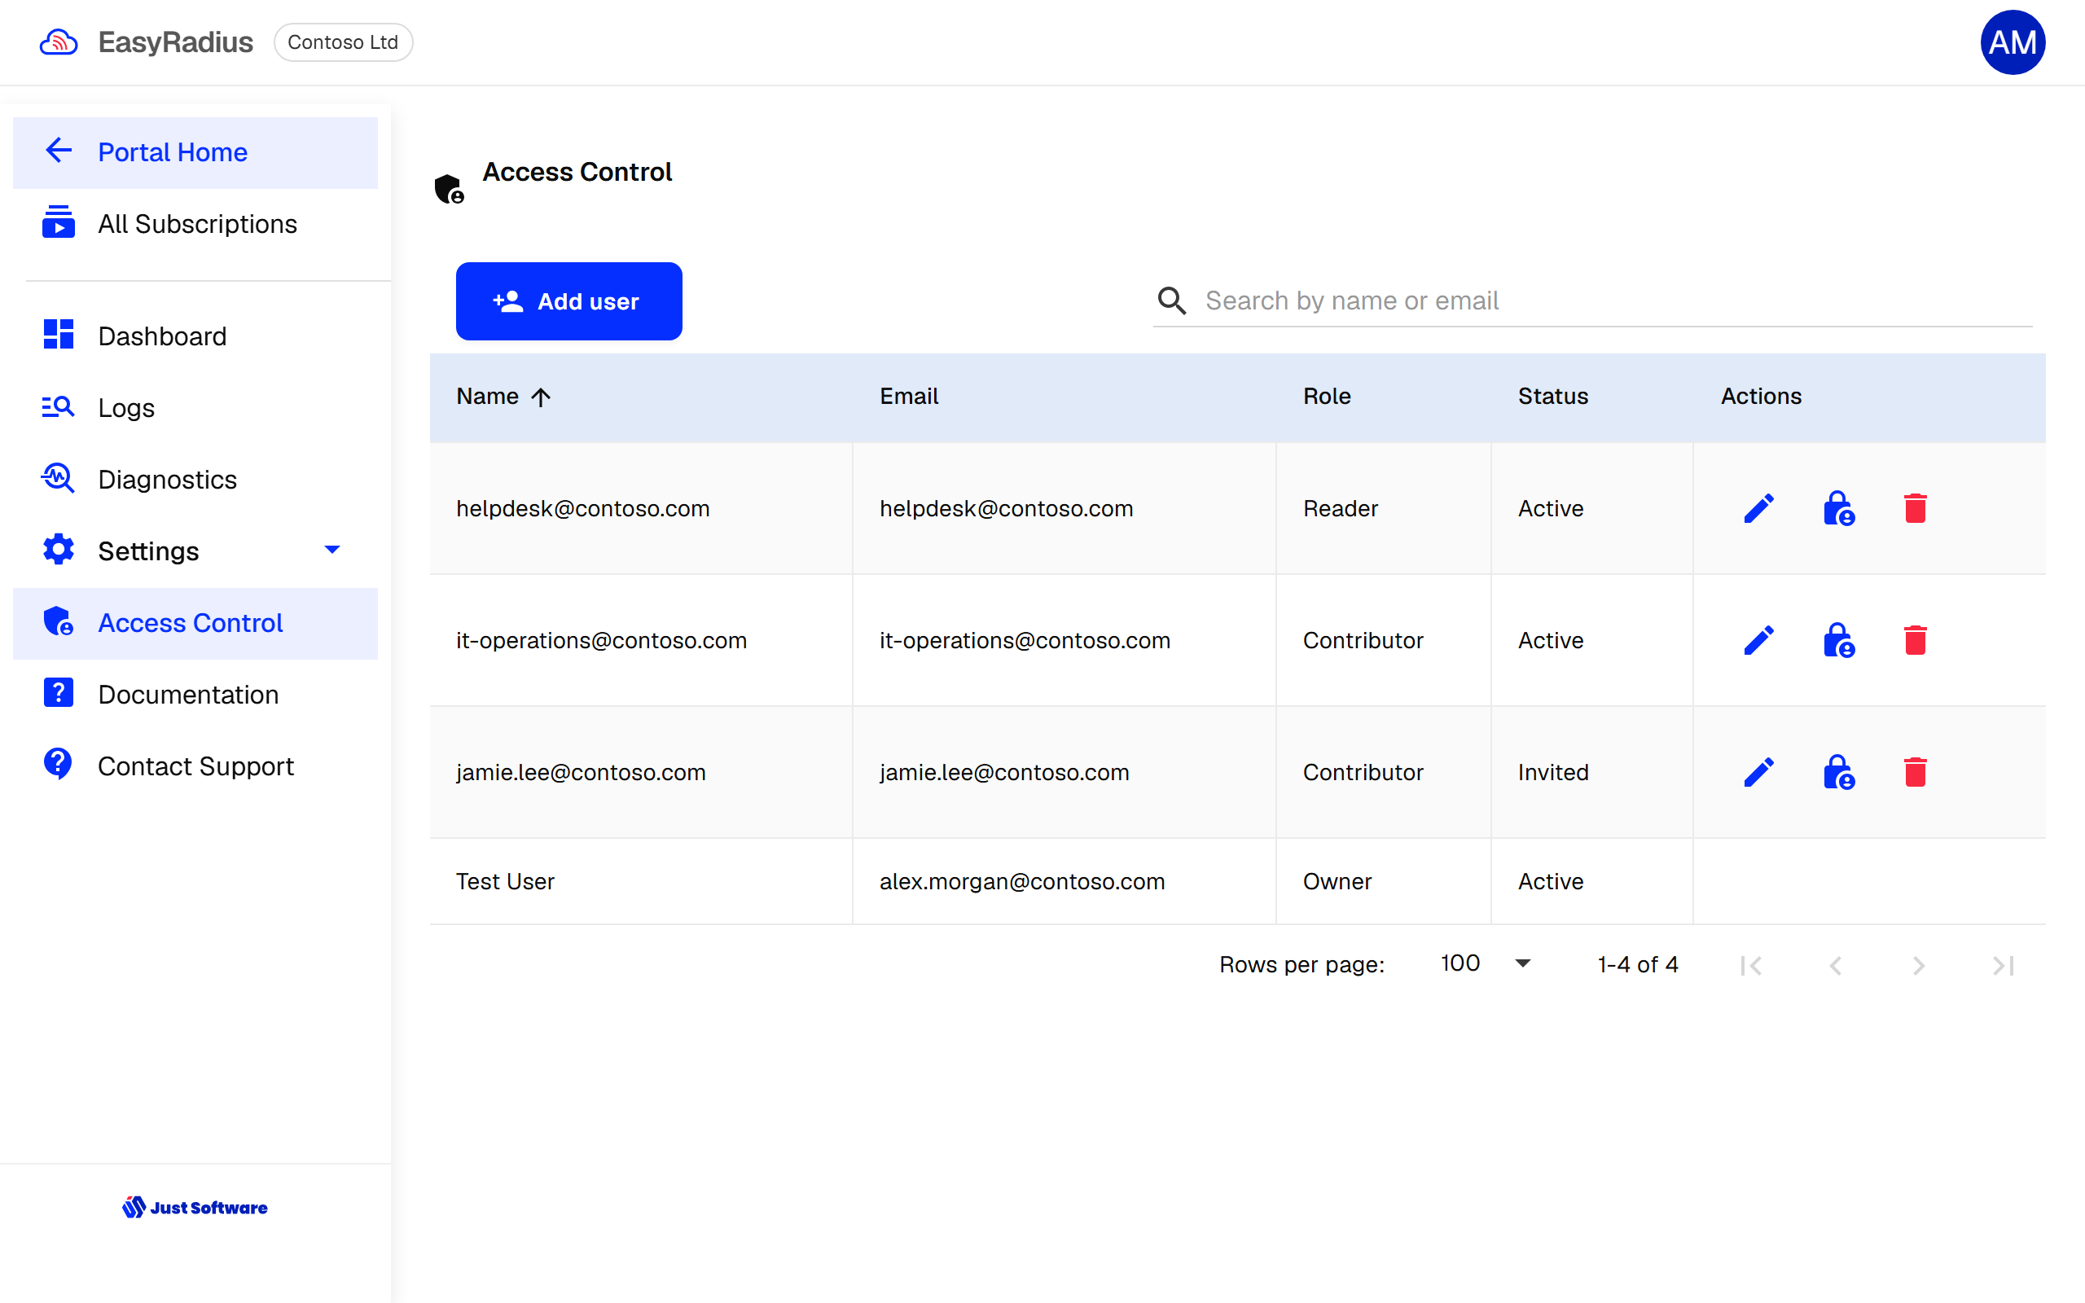Click the All Subscriptions icon

59,222
